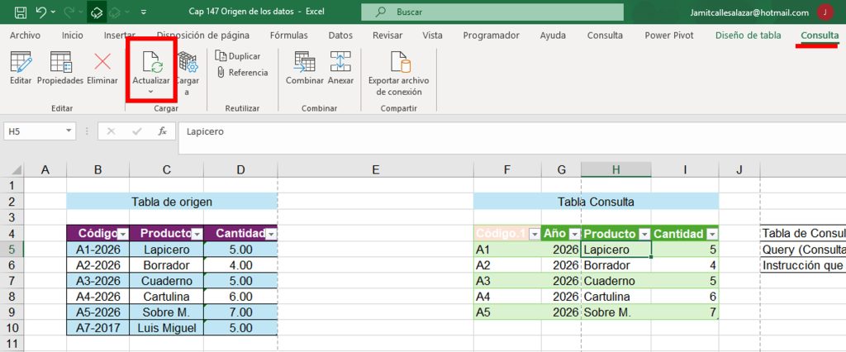
Task: Open the Producto filter dropdown in origin table
Action: pyautogui.click(x=197, y=234)
